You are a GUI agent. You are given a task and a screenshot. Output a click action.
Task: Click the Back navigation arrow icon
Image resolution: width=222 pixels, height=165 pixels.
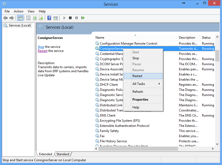tap(5, 18)
